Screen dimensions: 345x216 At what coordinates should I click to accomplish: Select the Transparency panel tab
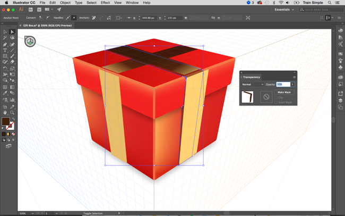tap(251, 77)
